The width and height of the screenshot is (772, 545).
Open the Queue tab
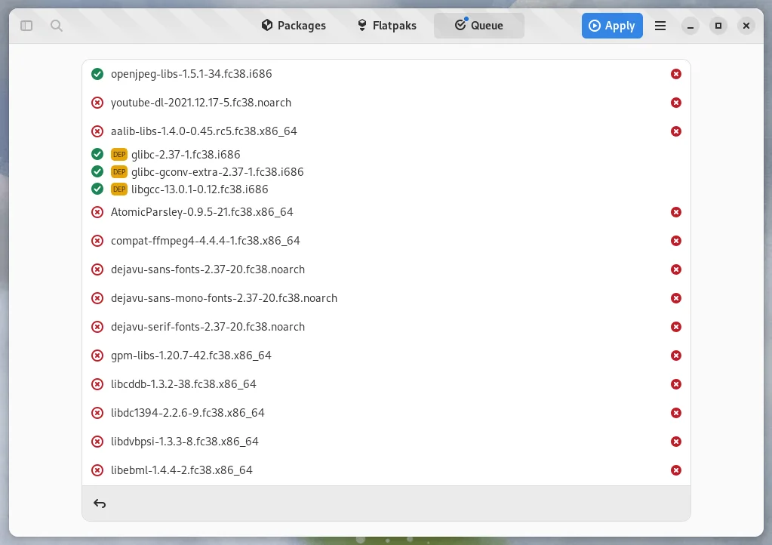(479, 26)
